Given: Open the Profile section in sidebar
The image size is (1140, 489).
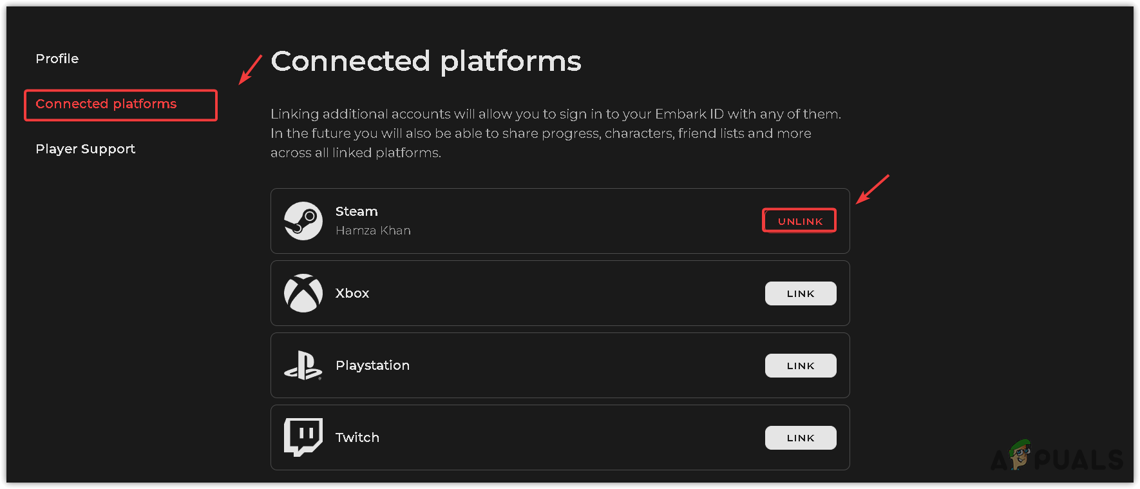Looking at the screenshot, I should (x=57, y=59).
